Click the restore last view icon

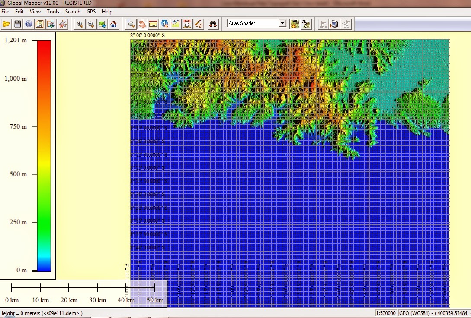click(103, 24)
